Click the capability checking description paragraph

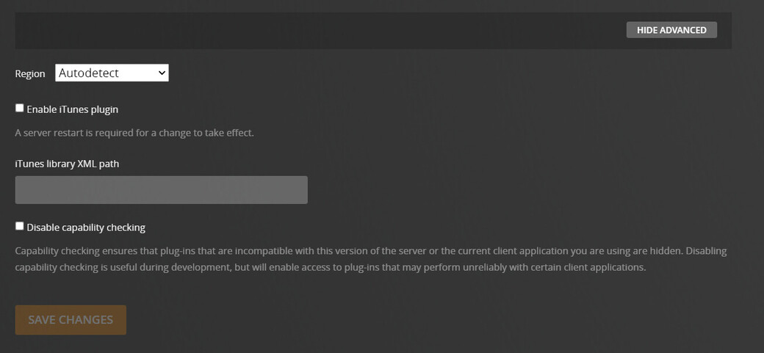pos(371,259)
